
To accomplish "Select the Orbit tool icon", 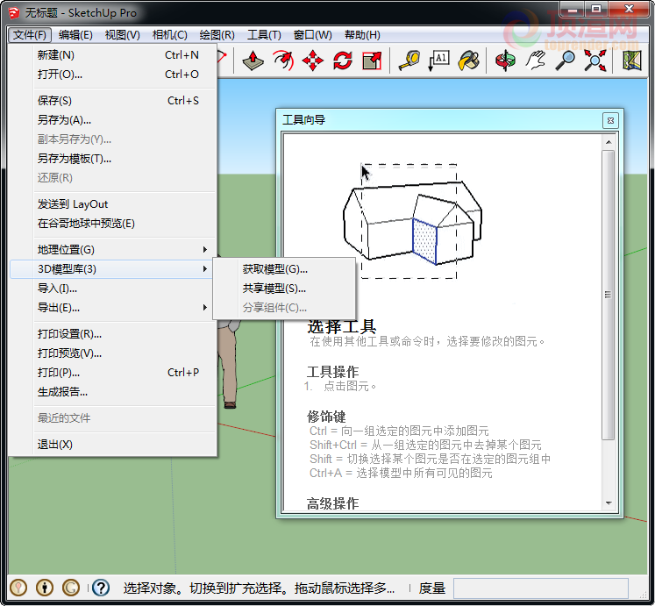I will [505, 61].
